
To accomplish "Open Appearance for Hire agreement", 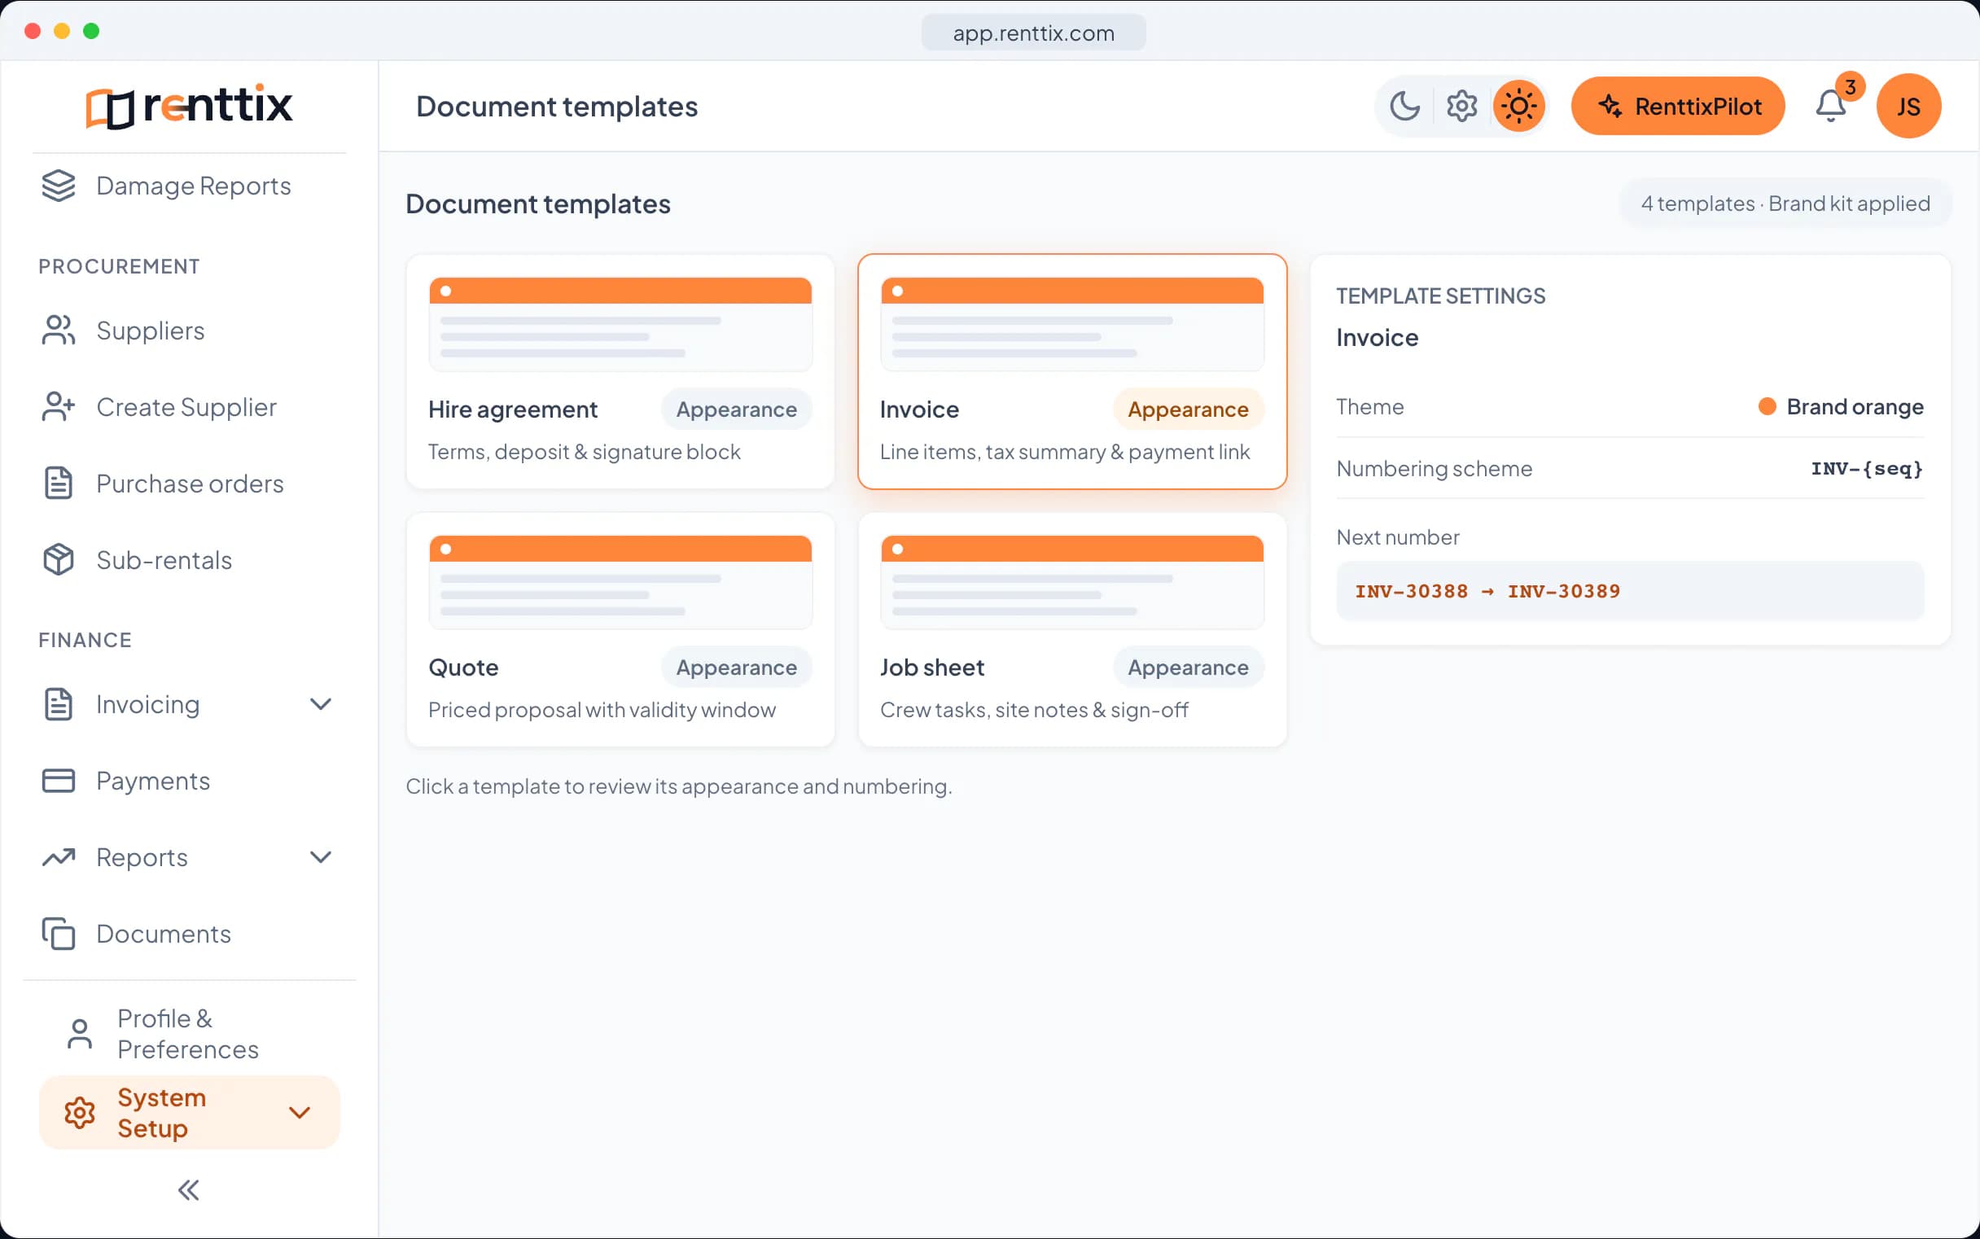I will pyautogui.click(x=736, y=409).
